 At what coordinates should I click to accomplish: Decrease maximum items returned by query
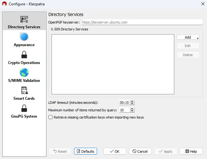point(132,111)
